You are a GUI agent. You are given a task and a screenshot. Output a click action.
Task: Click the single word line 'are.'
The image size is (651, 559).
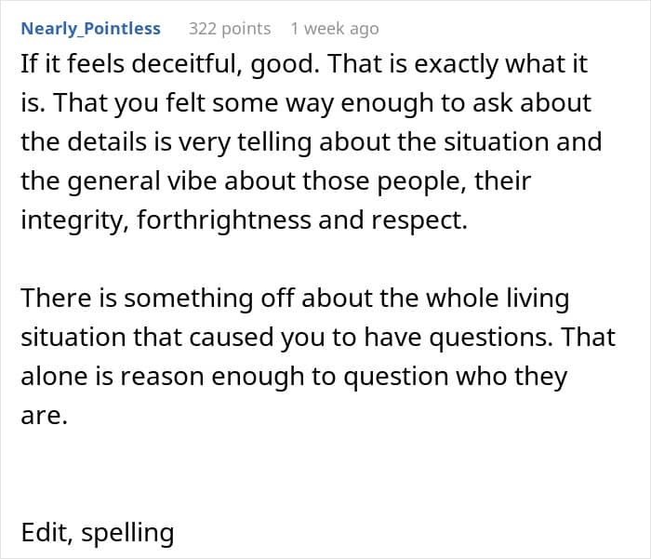point(44,416)
